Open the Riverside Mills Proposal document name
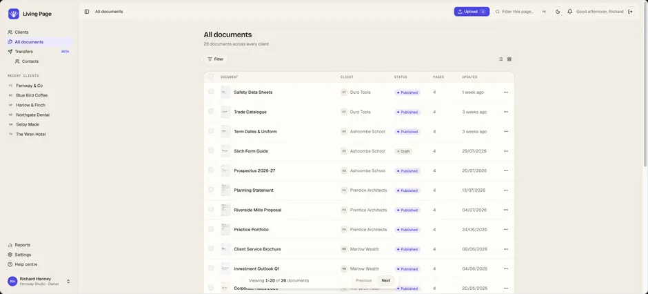This screenshot has height=294, width=648. [x=257, y=210]
